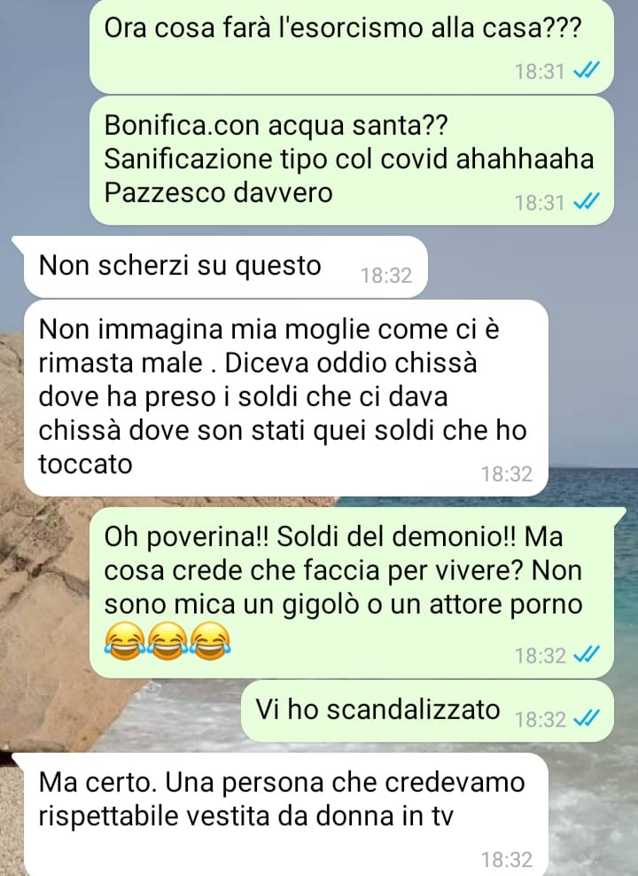Select the 'Ora cosa farà l'esorcismo' message
The height and width of the screenshot is (876, 638).
coord(352,46)
